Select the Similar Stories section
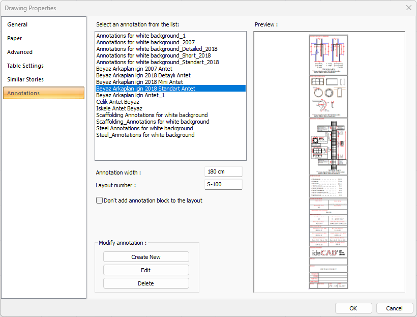This screenshot has width=417, height=317. tap(25, 79)
